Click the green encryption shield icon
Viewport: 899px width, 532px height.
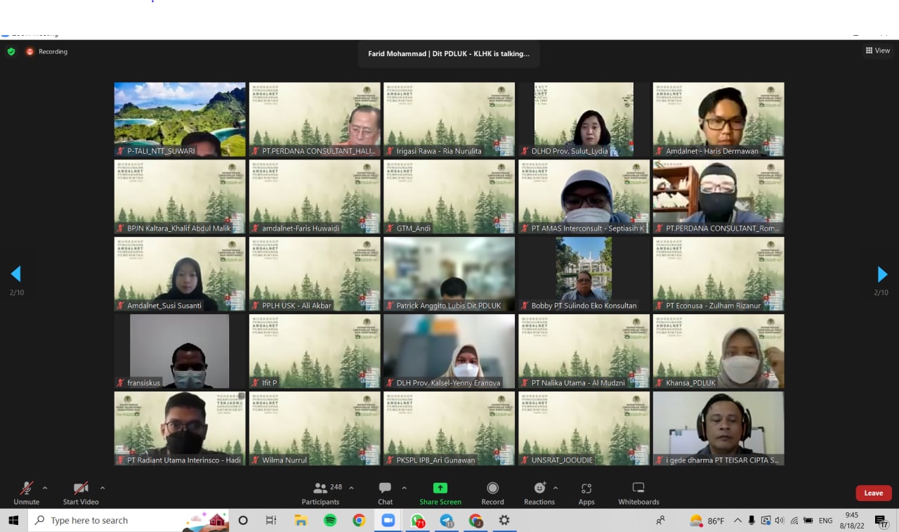pyautogui.click(x=11, y=51)
